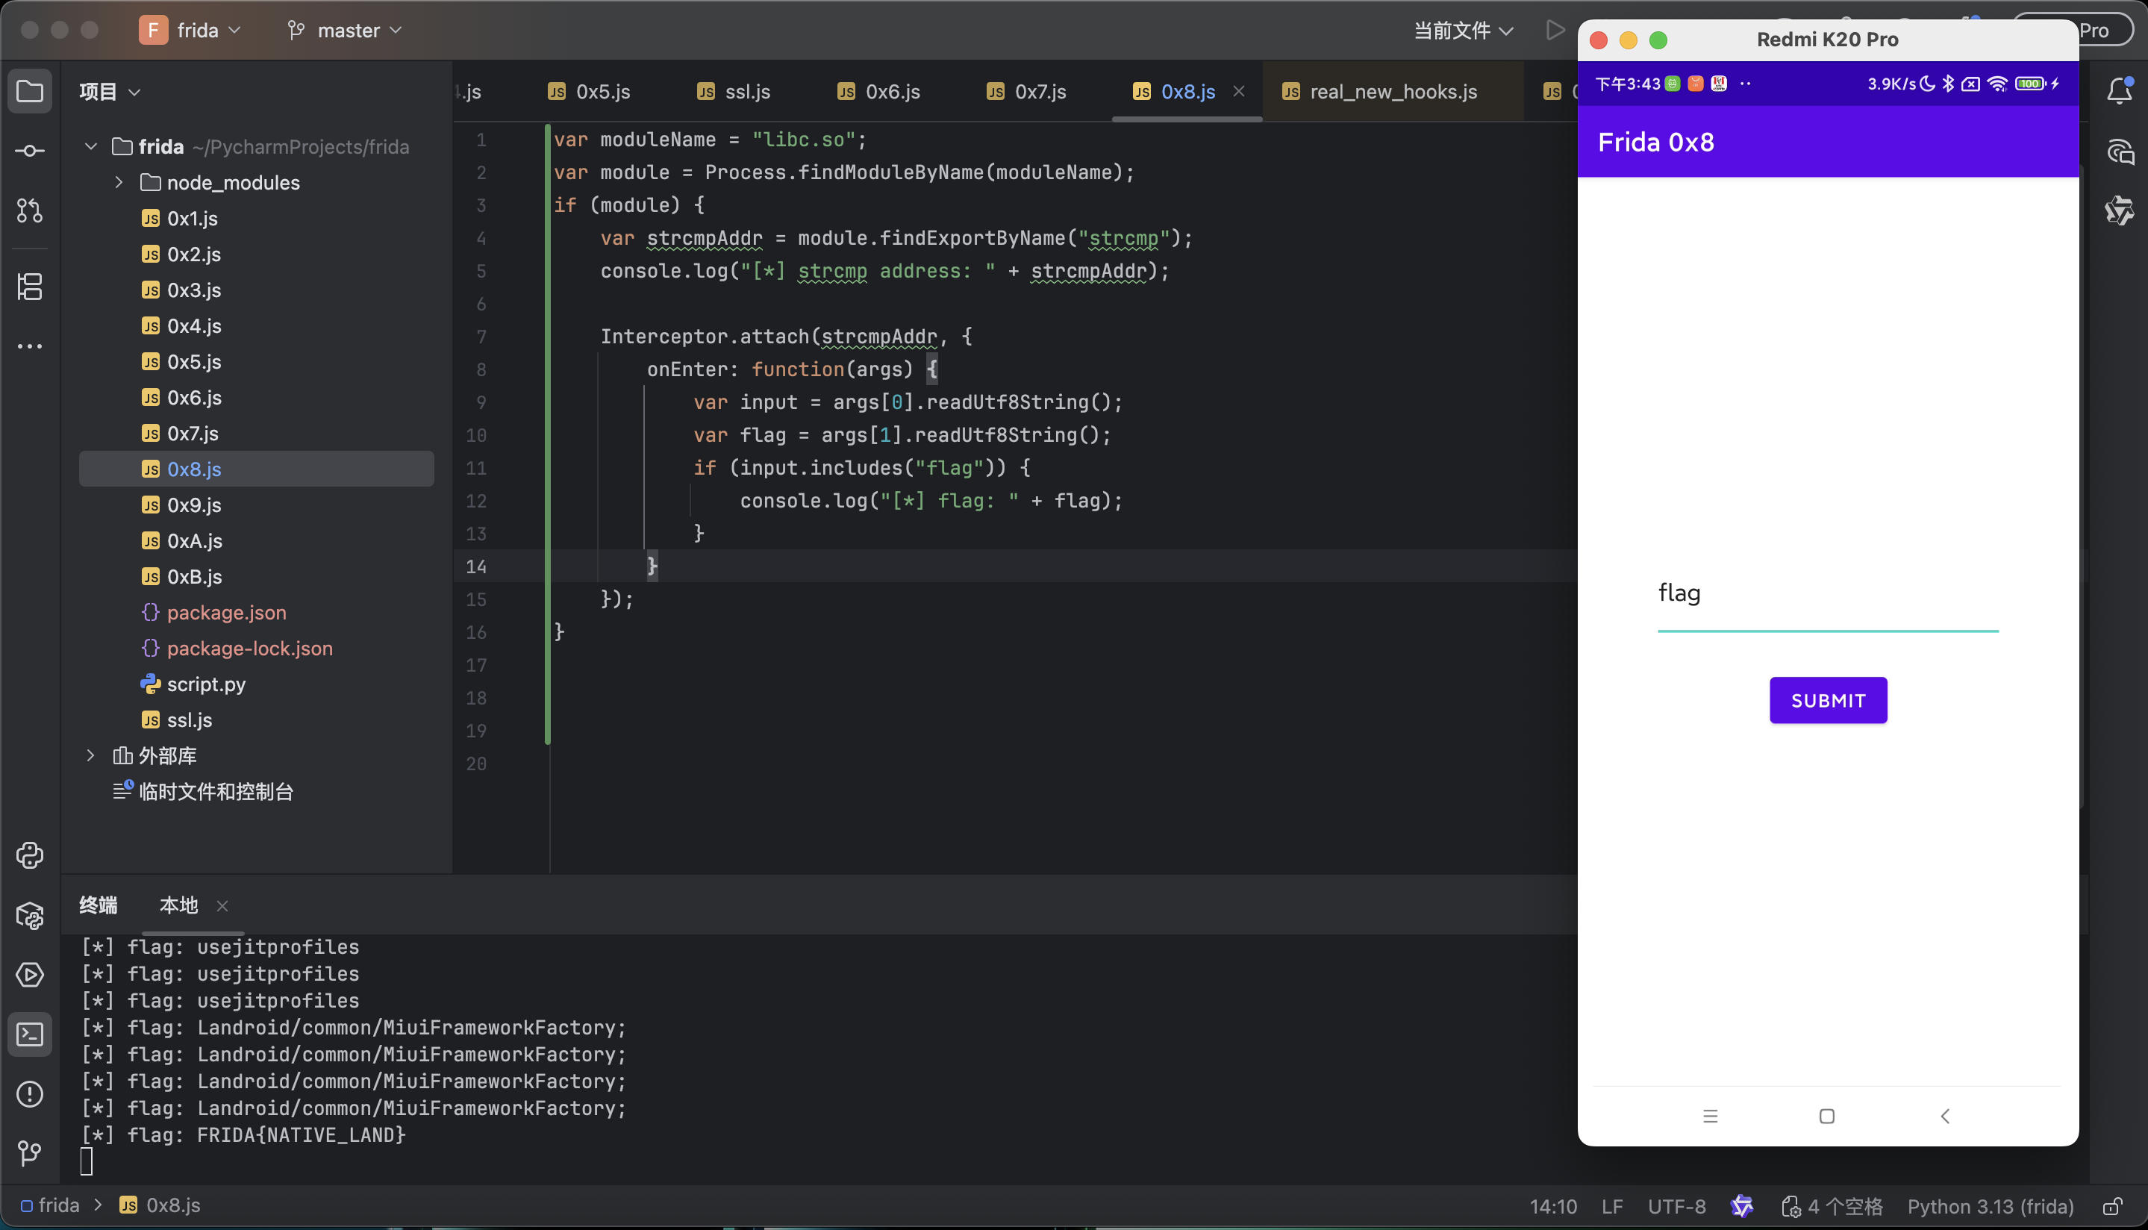The height and width of the screenshot is (1230, 2148).
Task: Switch to the 0x5.js editor tab
Action: 590,91
